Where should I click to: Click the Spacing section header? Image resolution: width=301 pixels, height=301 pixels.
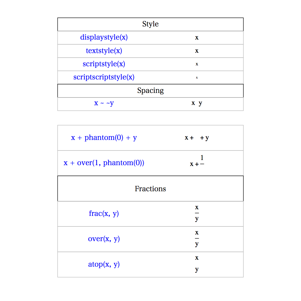(150, 91)
